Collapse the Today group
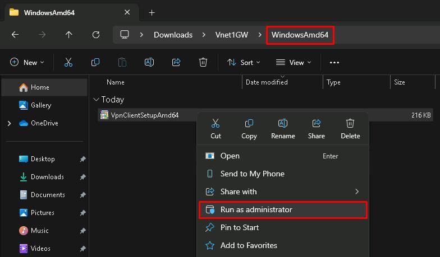Screen dimensions: 440x257 [96, 100]
